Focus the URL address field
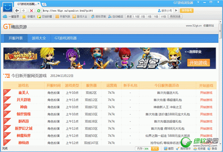 (x=100, y=11)
